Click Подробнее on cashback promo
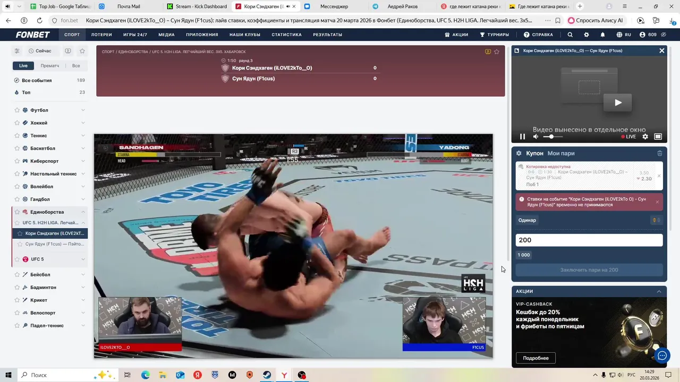 [x=535, y=358]
